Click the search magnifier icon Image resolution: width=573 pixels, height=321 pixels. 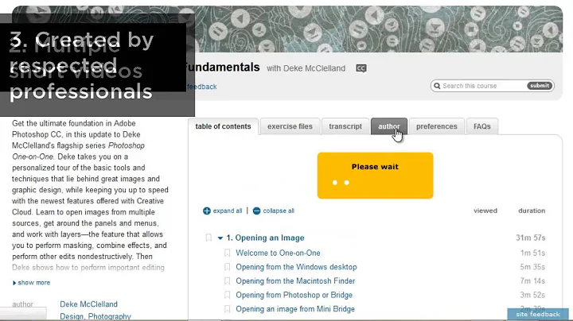pyautogui.click(x=437, y=86)
